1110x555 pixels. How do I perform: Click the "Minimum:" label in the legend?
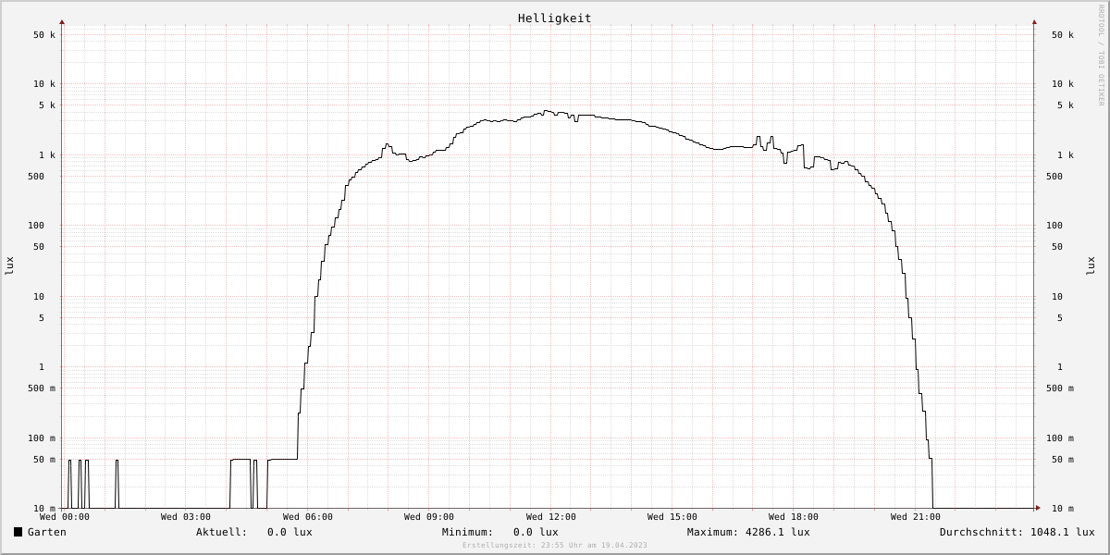coord(467,532)
